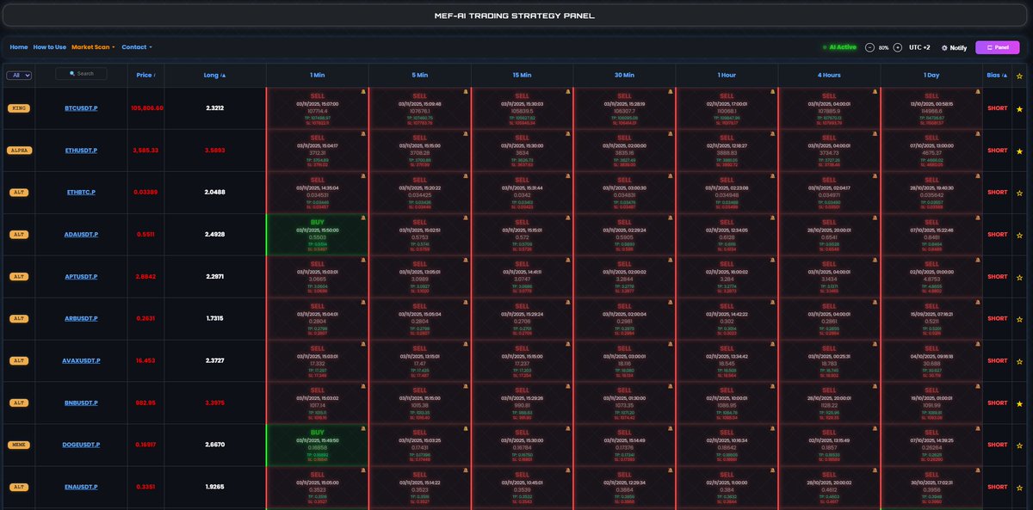The height and width of the screenshot is (510, 1033).
Task: Click the gear icon next to Notify
Action: [944, 47]
